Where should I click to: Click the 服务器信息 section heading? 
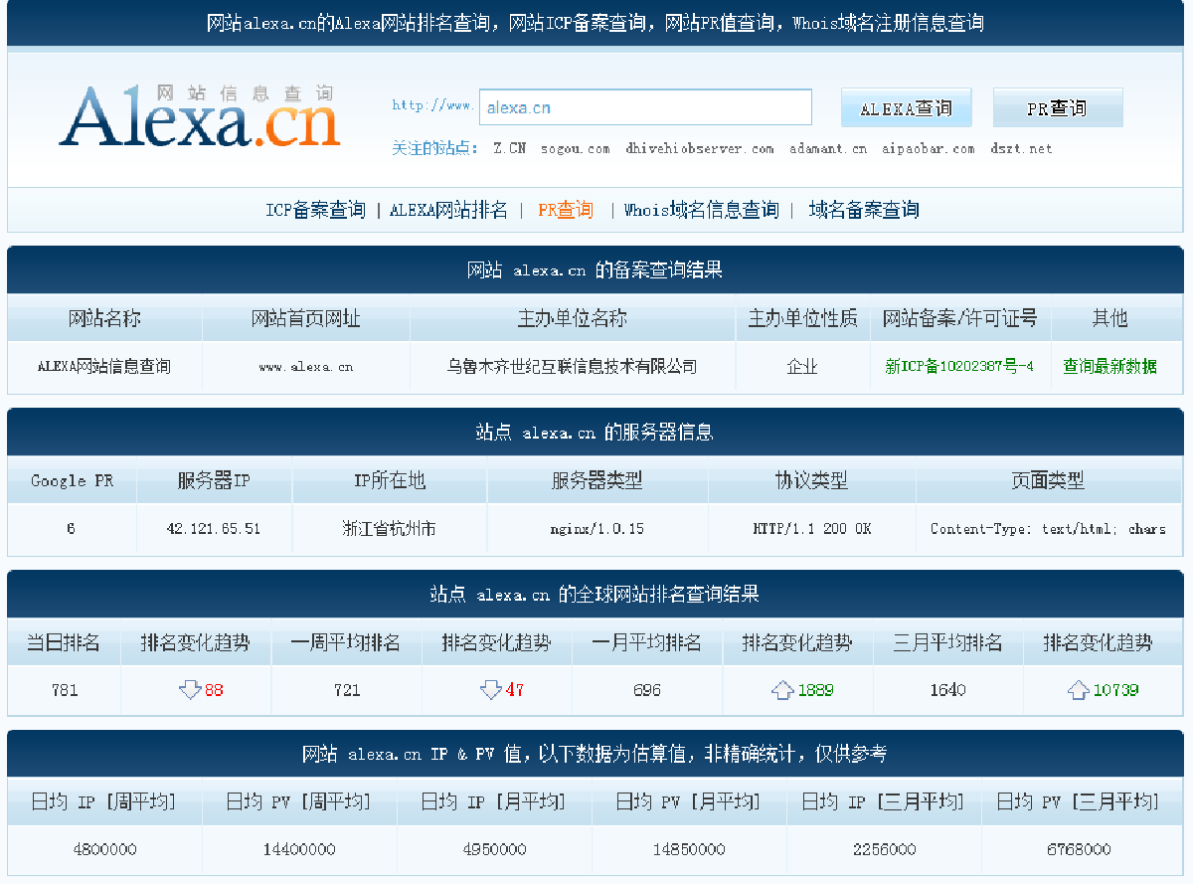(595, 433)
